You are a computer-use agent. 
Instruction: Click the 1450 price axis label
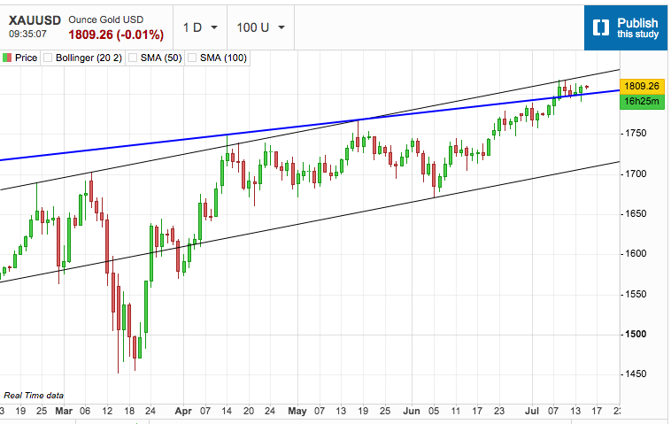coord(635,374)
